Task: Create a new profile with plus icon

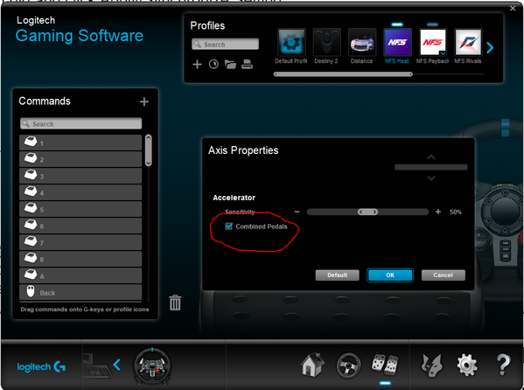Action: coord(197,64)
